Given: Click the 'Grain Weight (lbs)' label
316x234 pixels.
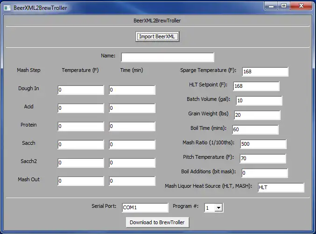Looking at the screenshot, I should [208, 114].
